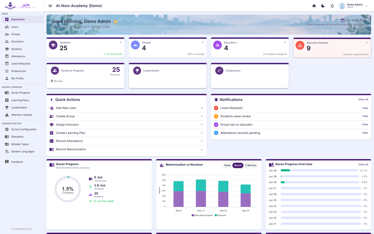
Task: Go to home via house icon
Action: 314,6
